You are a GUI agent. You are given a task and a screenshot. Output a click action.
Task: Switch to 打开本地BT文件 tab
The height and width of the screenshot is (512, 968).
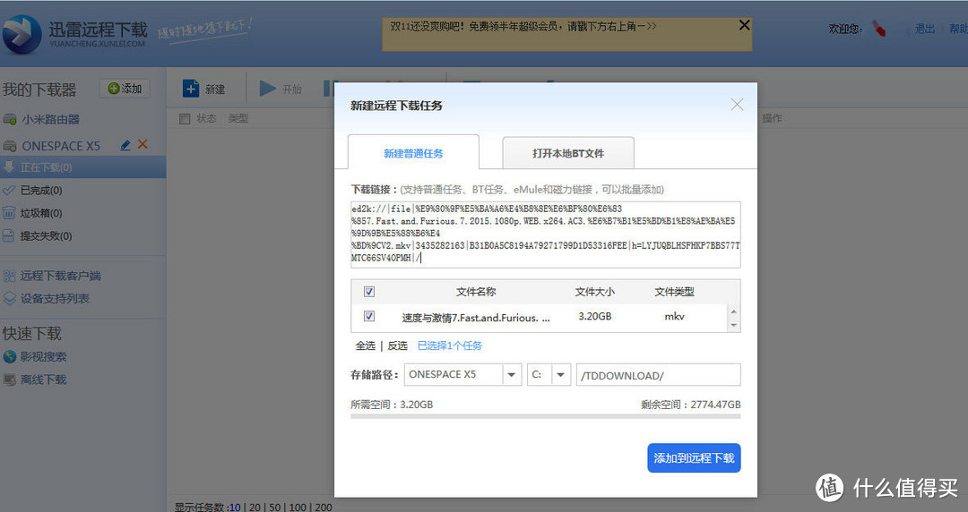(568, 153)
